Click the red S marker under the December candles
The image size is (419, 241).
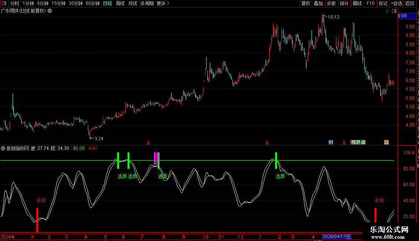(267, 143)
